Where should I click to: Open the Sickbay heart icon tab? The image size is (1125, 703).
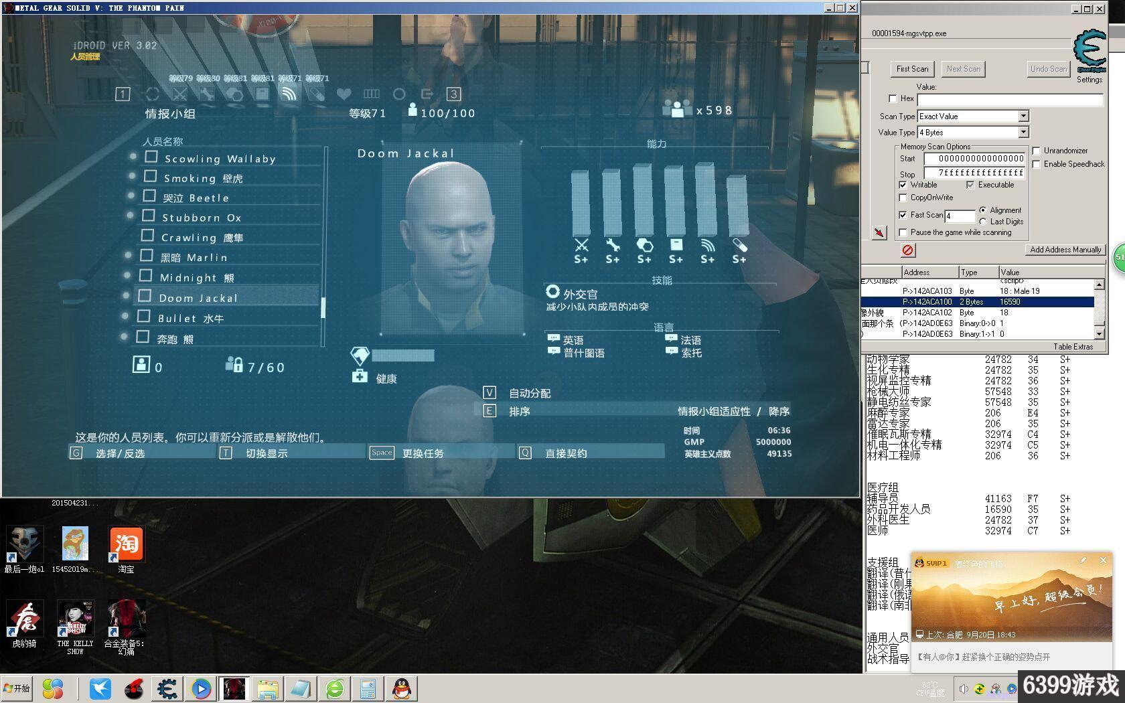click(x=344, y=94)
